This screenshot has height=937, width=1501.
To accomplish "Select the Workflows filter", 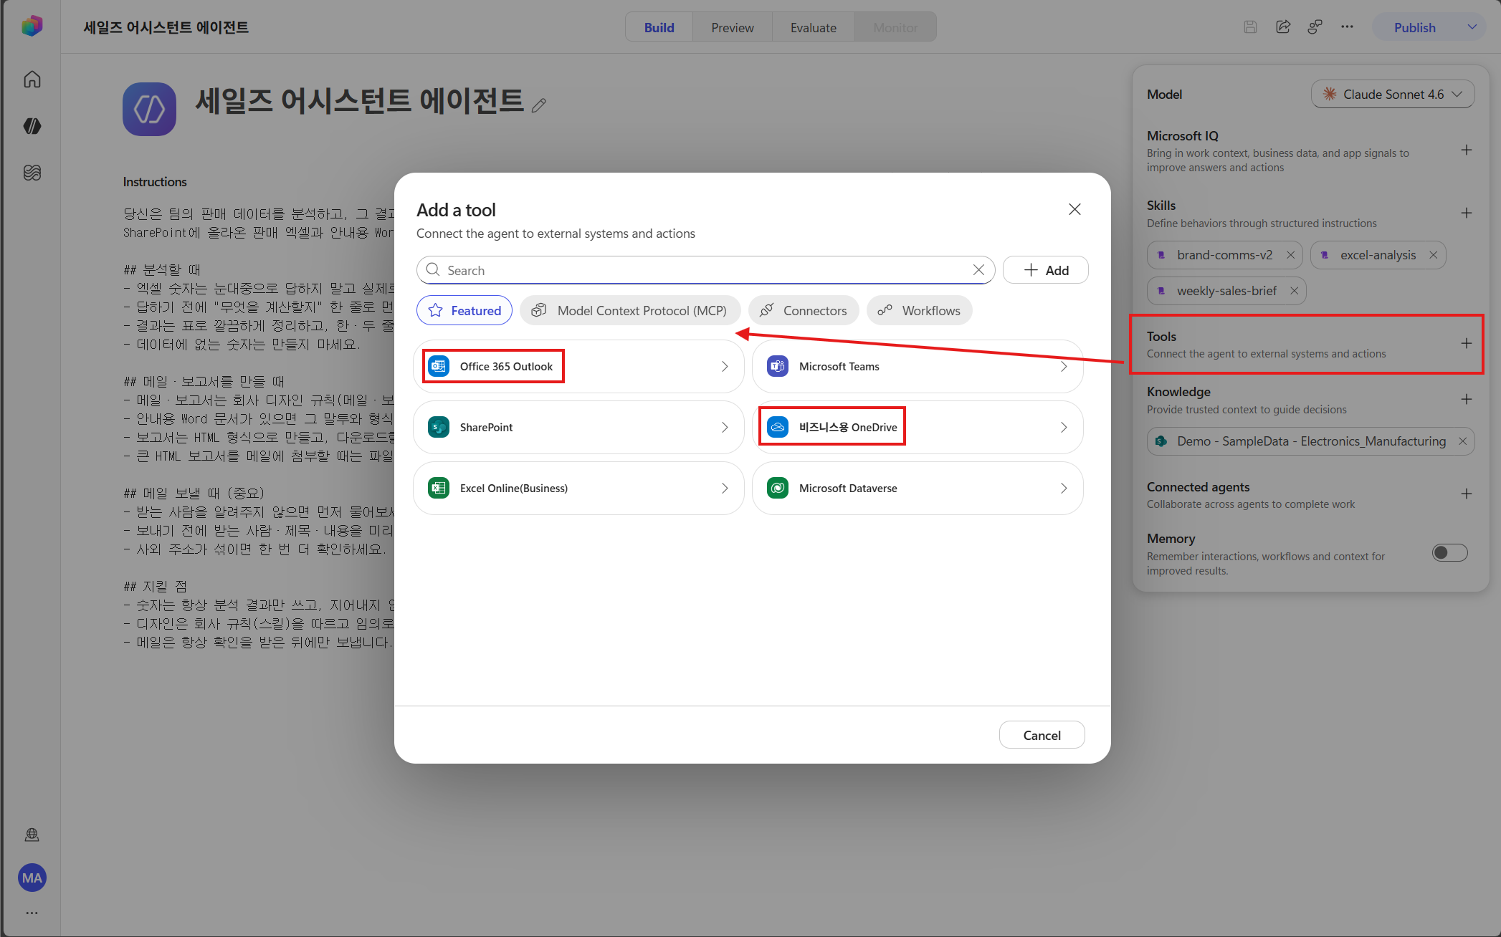I will [x=920, y=310].
